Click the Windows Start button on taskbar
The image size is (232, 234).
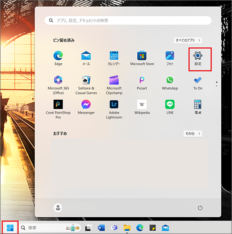click(10, 228)
